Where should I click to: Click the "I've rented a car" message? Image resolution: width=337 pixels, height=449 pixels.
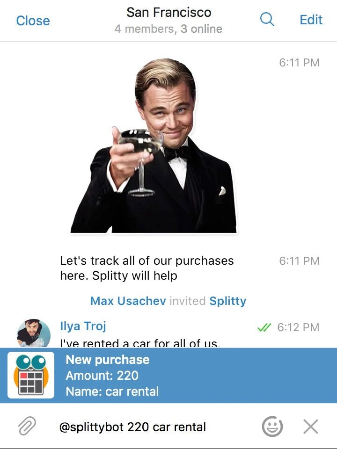(140, 343)
